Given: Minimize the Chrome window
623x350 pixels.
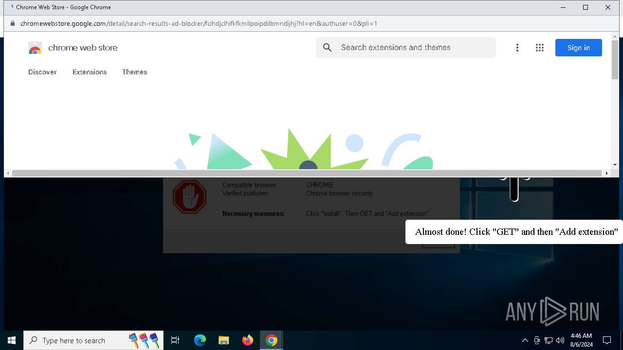Looking at the screenshot, I should 563,7.
